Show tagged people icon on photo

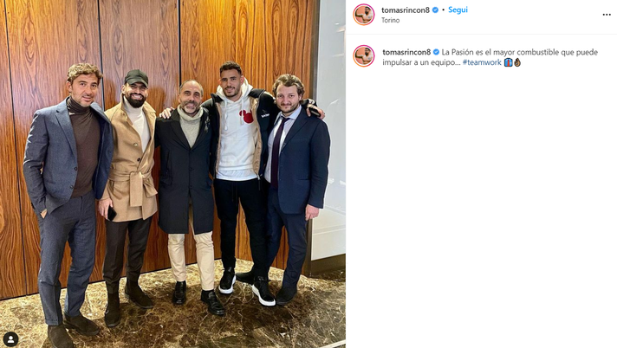(10, 339)
